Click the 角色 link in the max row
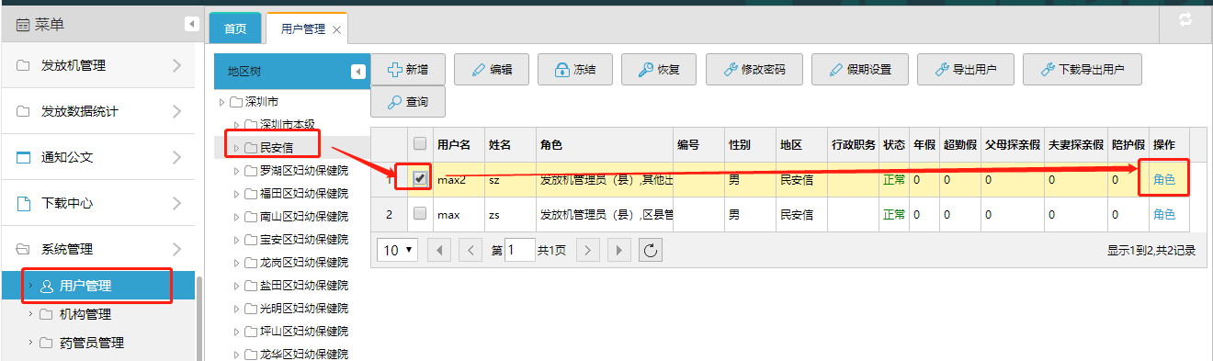 (x=1164, y=214)
